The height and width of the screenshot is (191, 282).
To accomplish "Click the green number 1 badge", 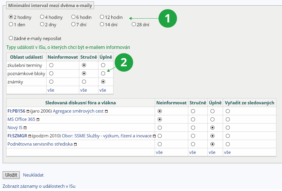I will [x=168, y=19].
